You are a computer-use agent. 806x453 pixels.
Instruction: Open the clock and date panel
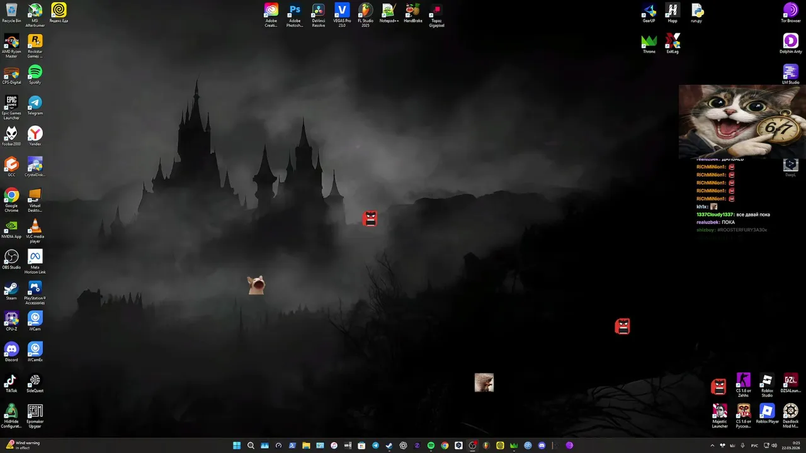click(x=791, y=445)
